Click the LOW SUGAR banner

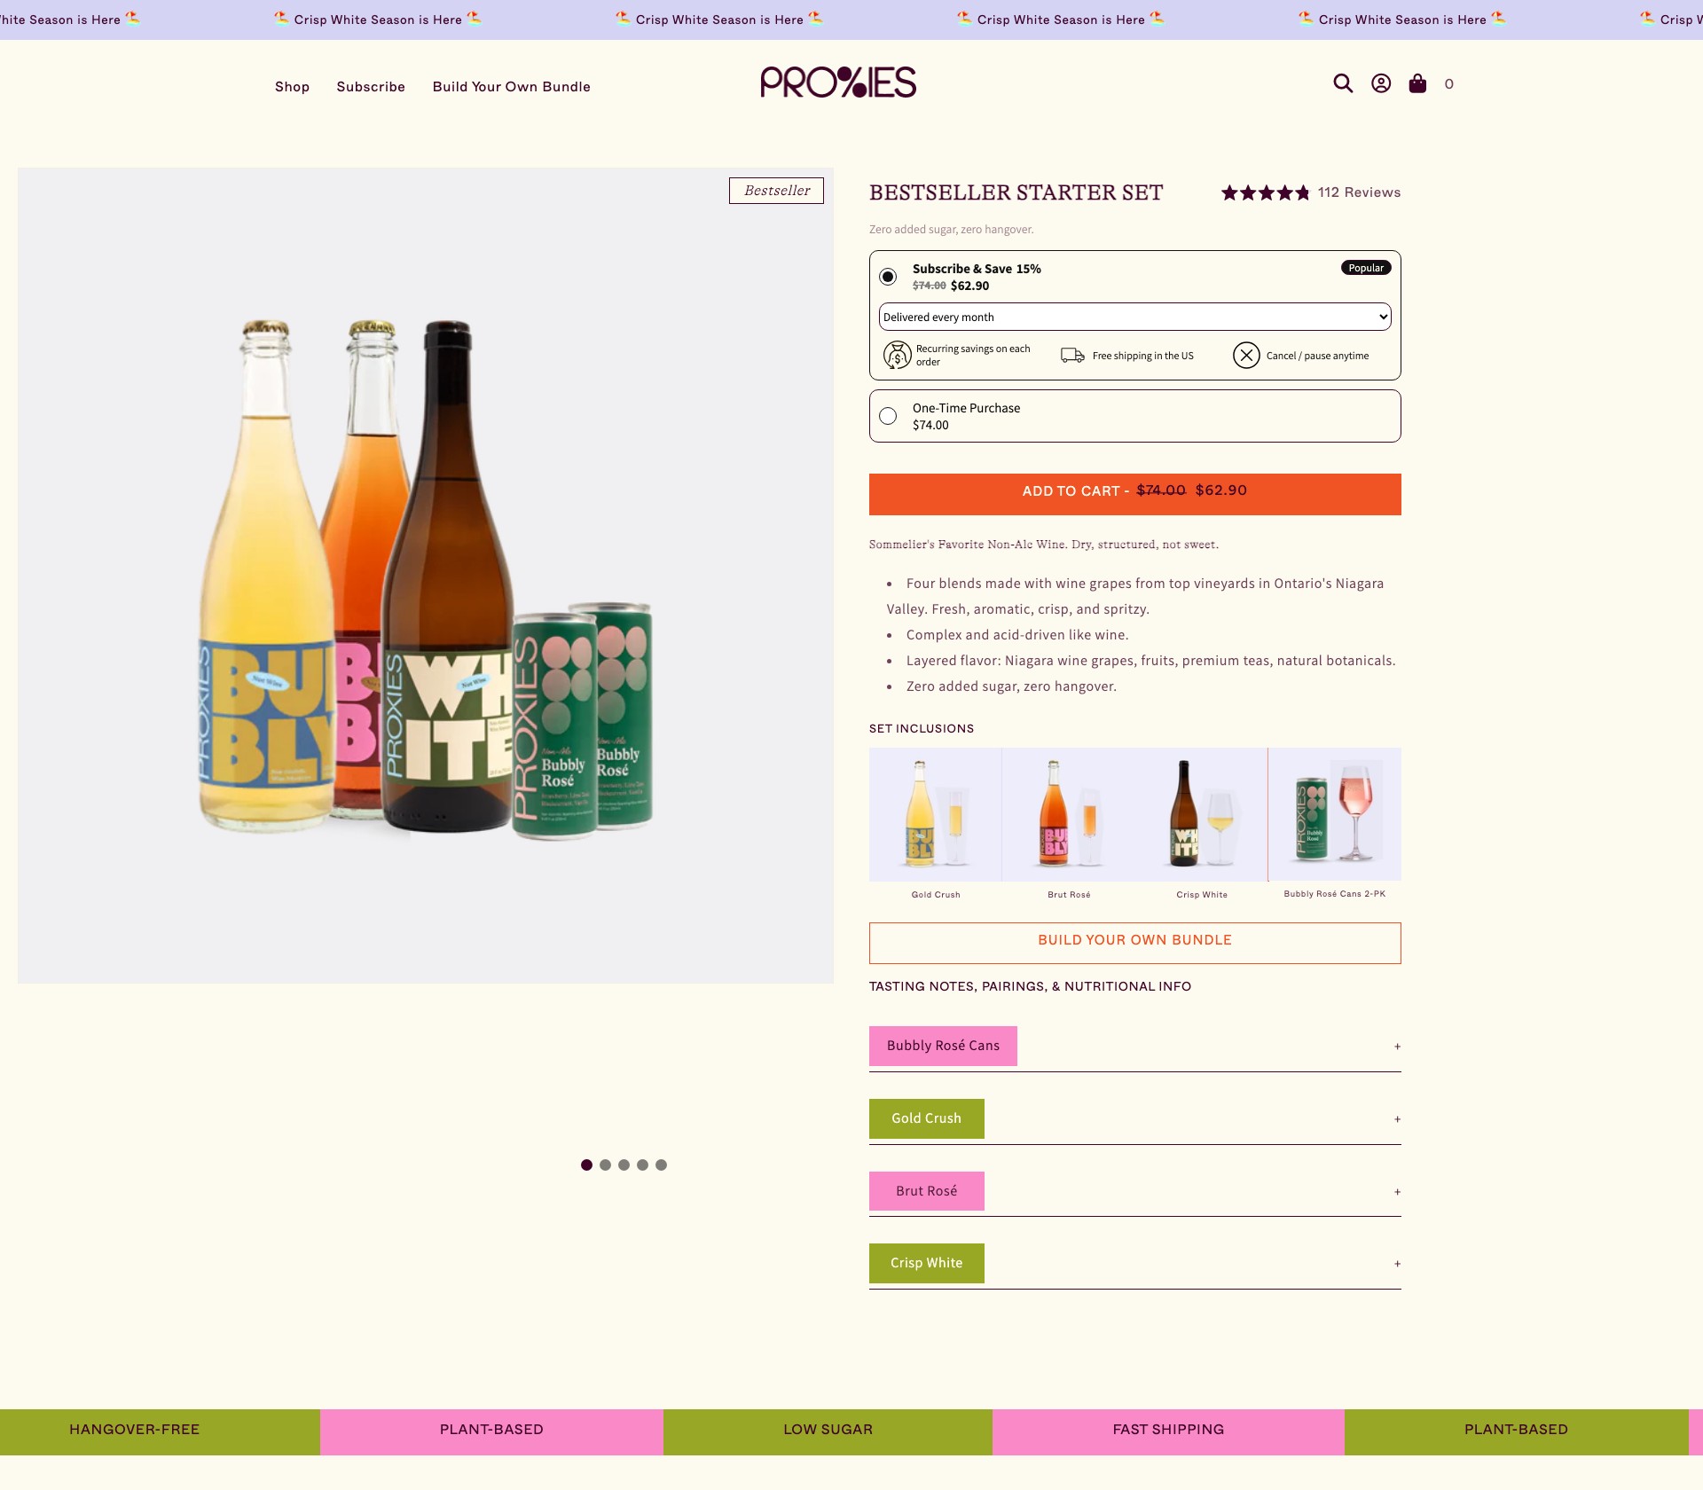click(828, 1431)
